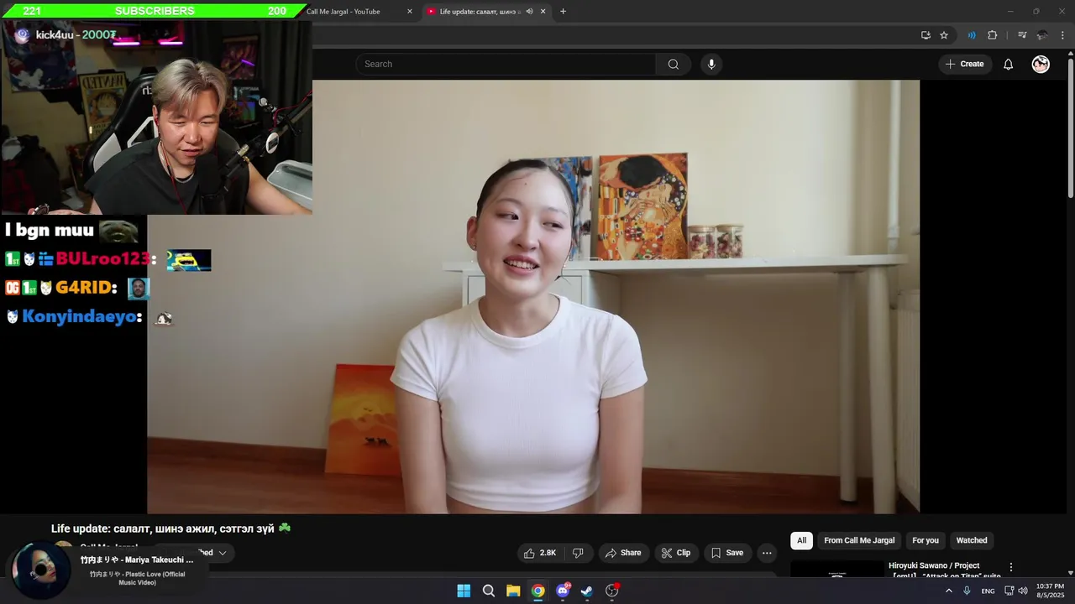Click the video title Life update text

click(x=170, y=528)
